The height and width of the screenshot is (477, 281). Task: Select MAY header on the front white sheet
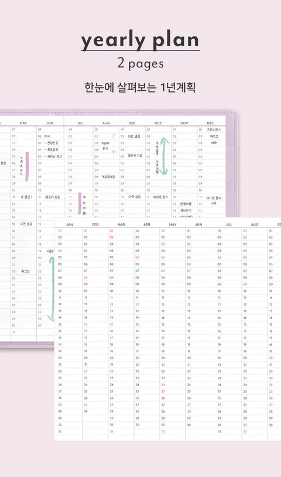pyautogui.click(x=173, y=224)
